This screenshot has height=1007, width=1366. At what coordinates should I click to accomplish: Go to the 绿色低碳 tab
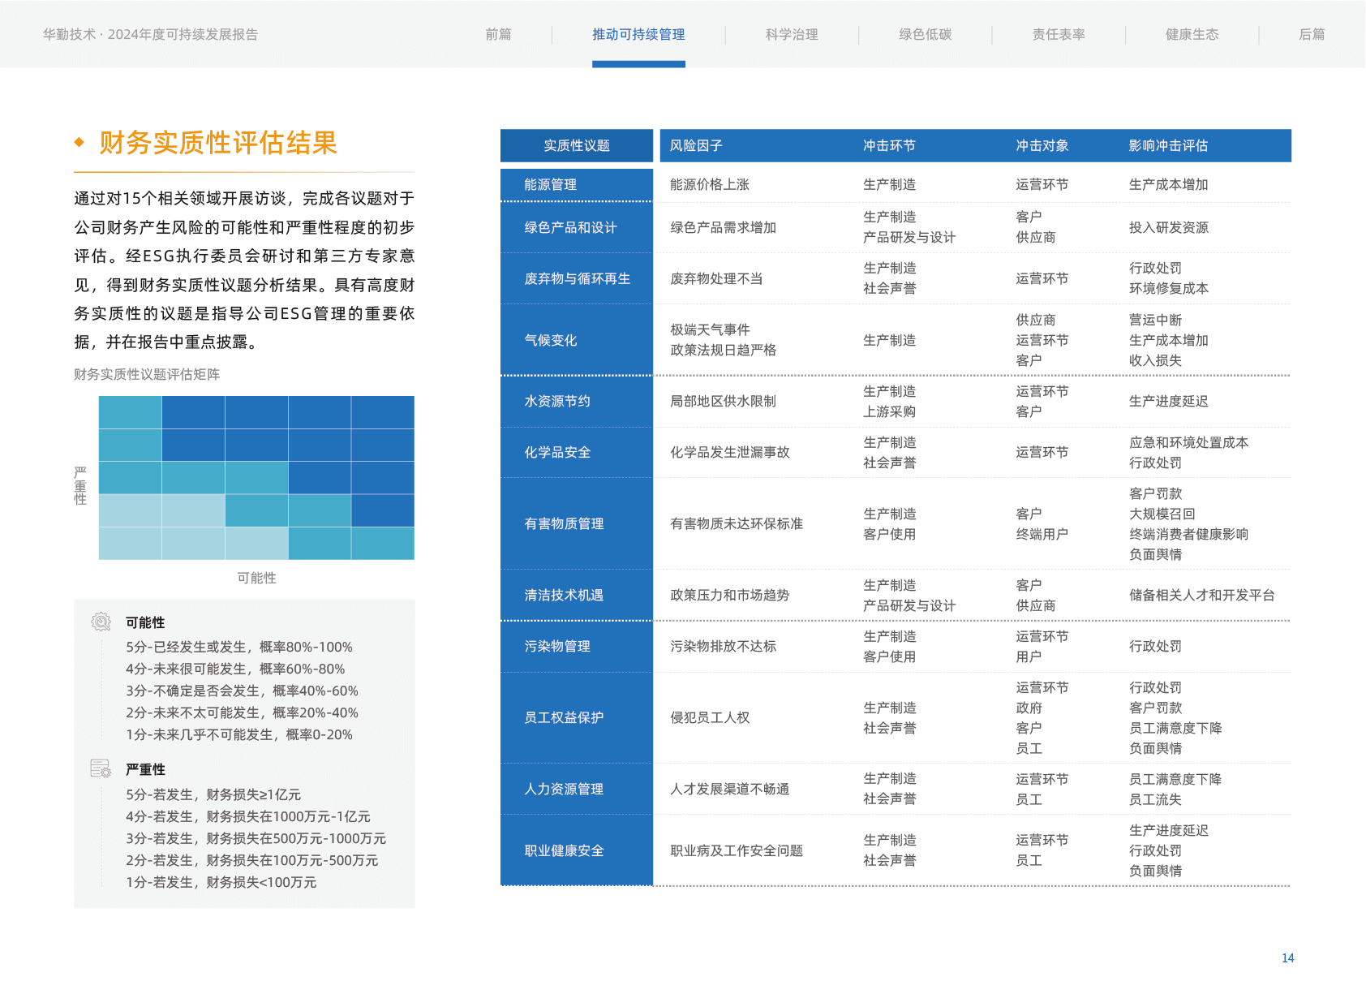point(925,34)
